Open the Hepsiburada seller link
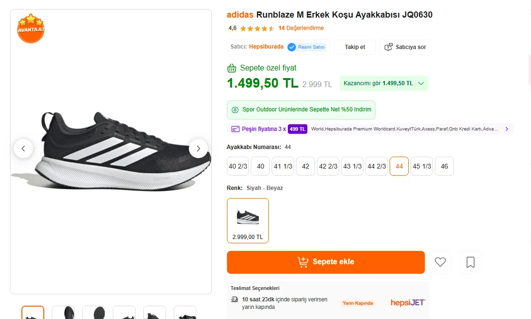This screenshot has width=531, height=319. pyautogui.click(x=266, y=47)
